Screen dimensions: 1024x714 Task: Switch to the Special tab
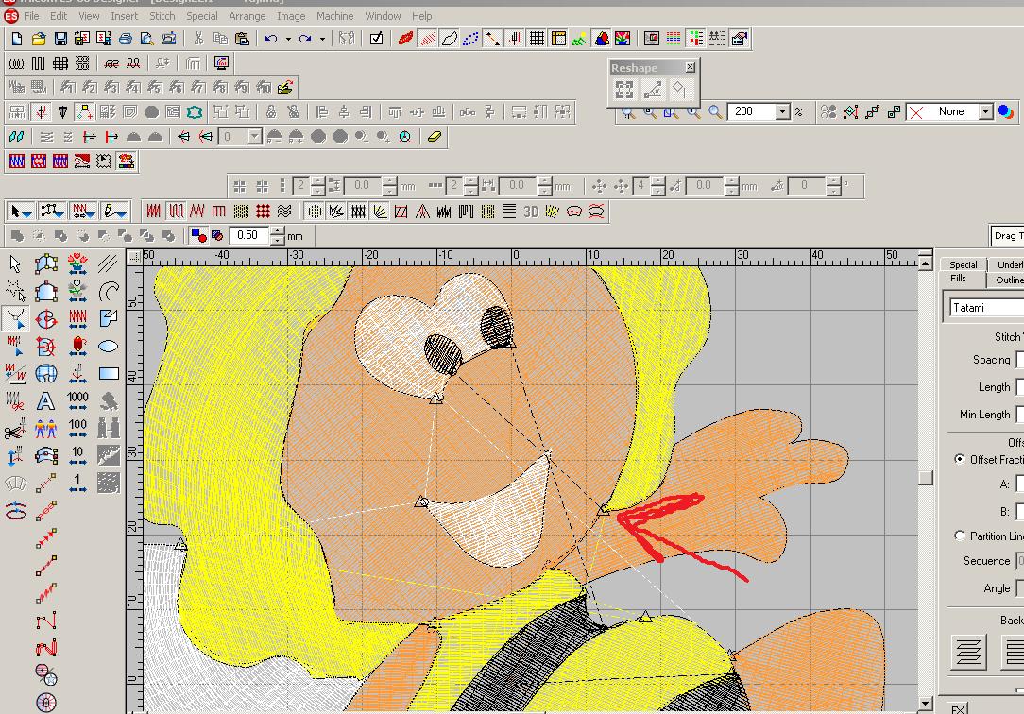(x=963, y=265)
